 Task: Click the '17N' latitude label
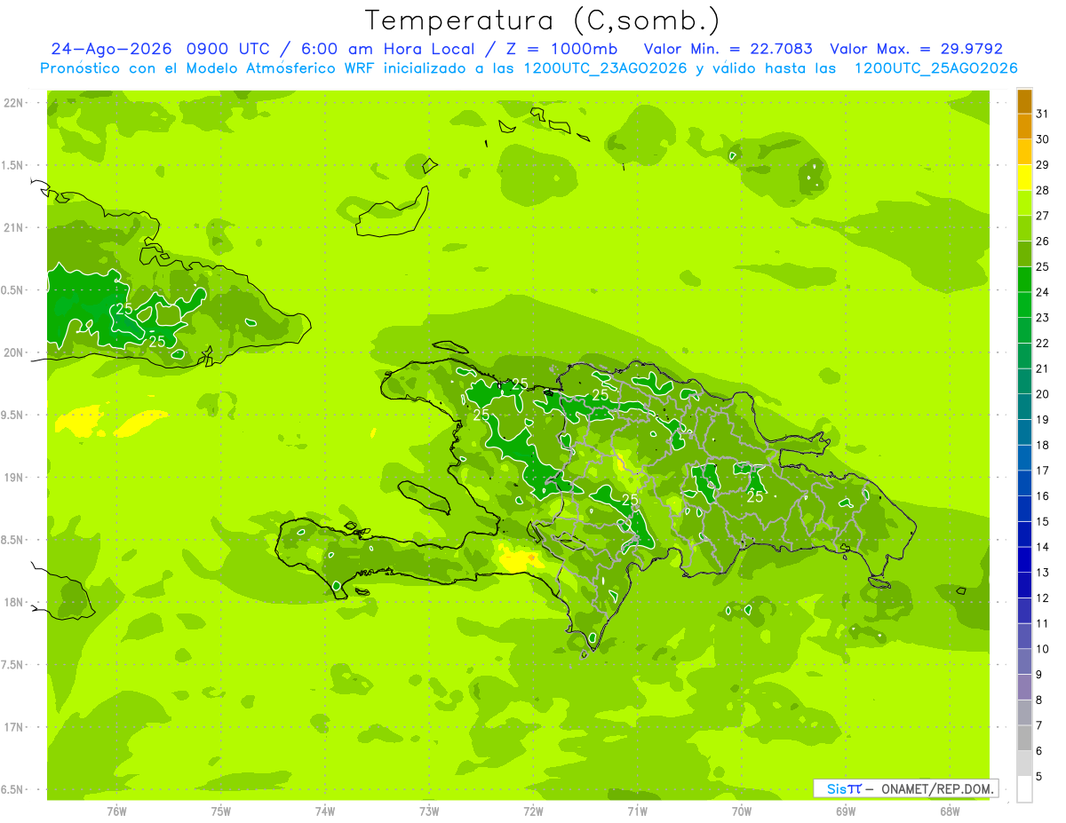[x=12, y=727]
